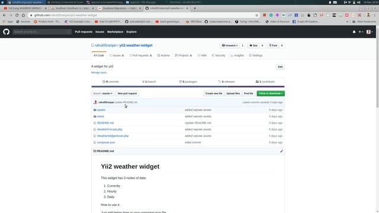Click the language color bar
Viewport: 379px width, 213px height.
pyautogui.click(x=188, y=86)
